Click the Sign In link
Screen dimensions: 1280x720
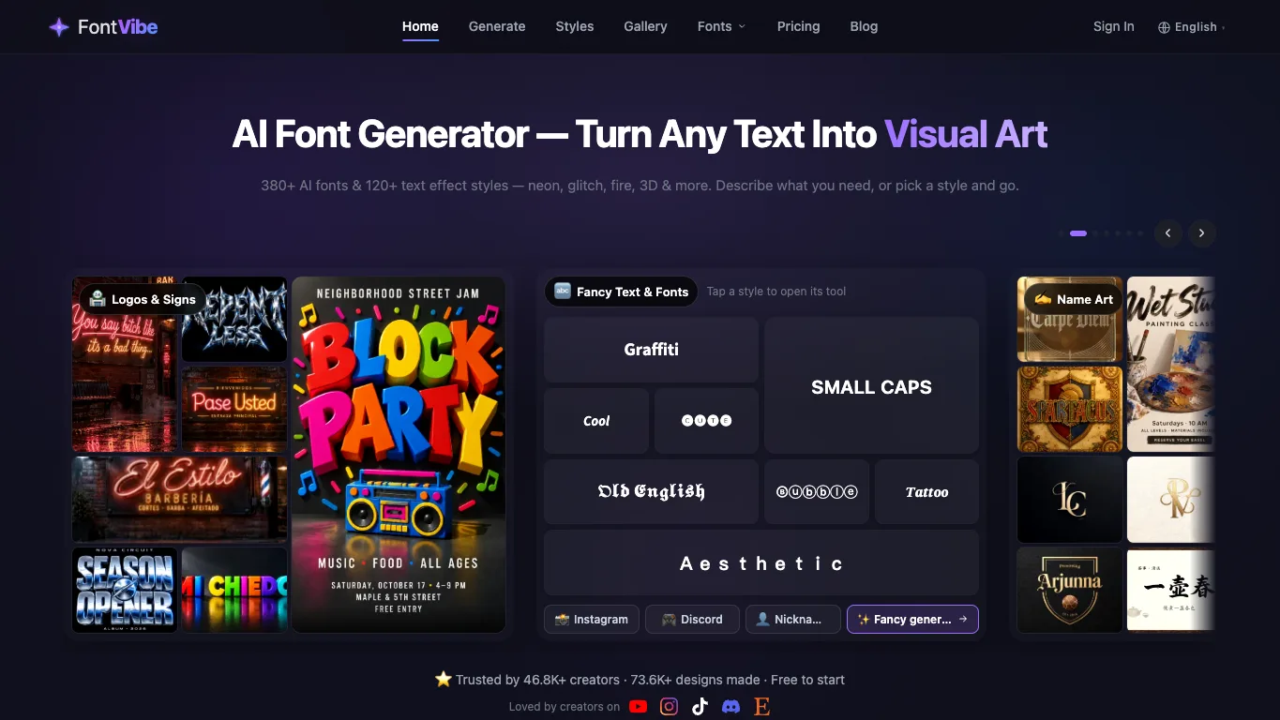pyautogui.click(x=1114, y=26)
